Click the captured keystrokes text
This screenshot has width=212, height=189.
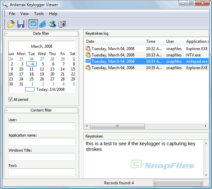pyautogui.click(x=140, y=146)
